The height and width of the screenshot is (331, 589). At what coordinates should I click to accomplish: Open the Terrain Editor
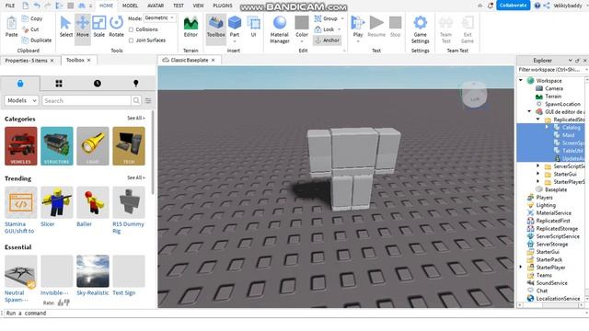191,27
